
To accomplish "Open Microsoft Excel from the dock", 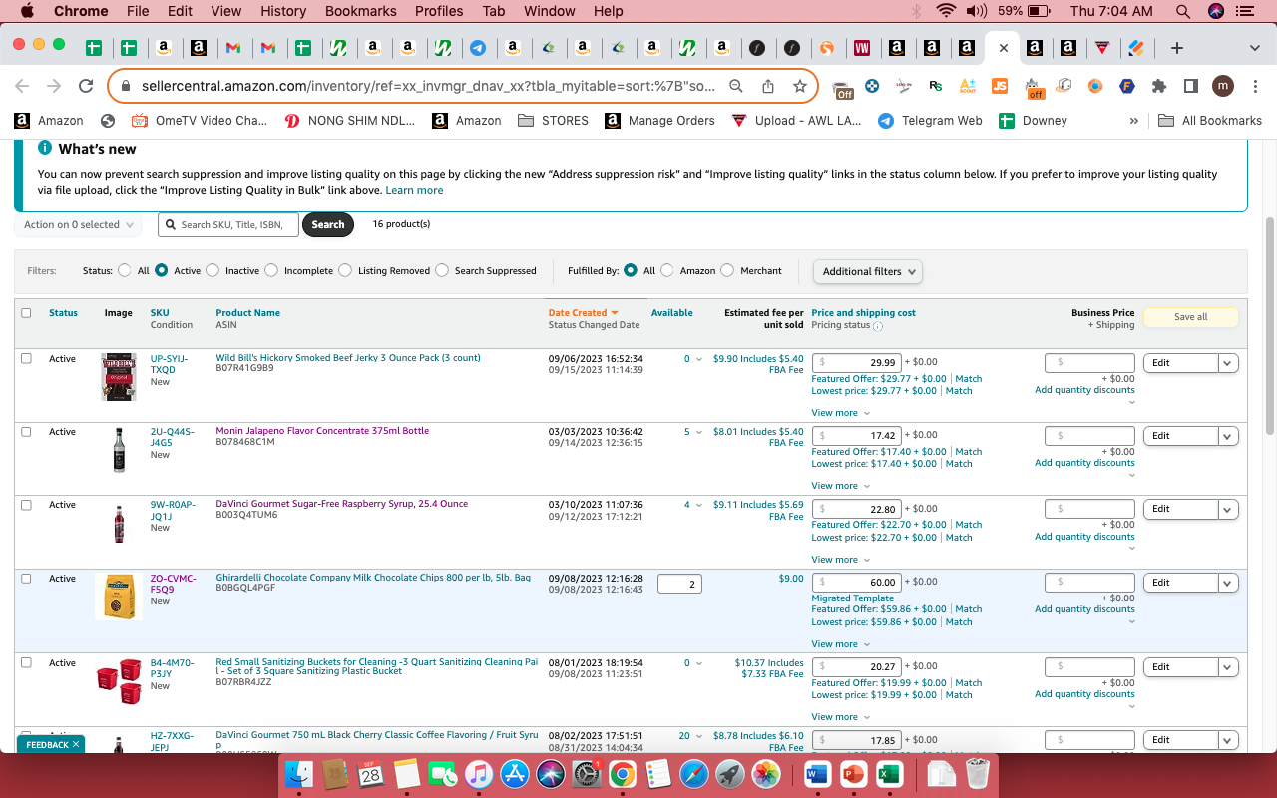I will coord(889,774).
